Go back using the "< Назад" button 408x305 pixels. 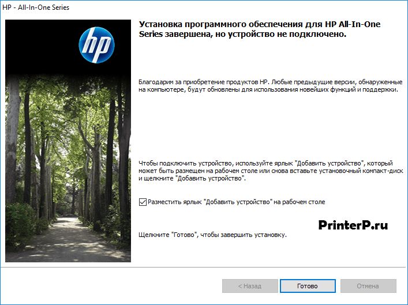(x=250, y=286)
